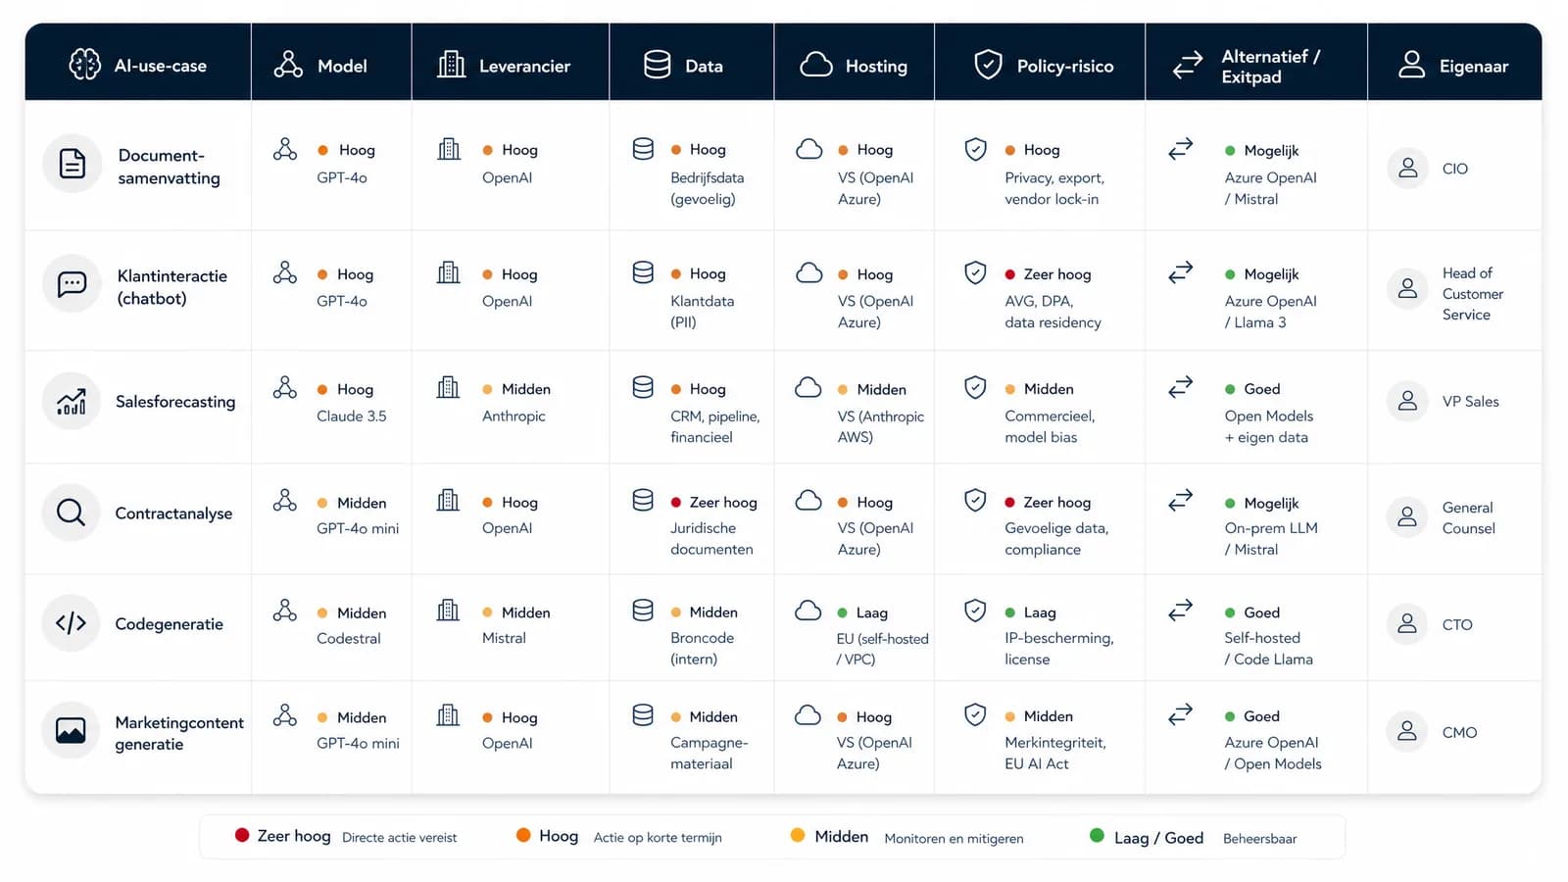Click the model icon beside Claude 3.5

(x=285, y=387)
